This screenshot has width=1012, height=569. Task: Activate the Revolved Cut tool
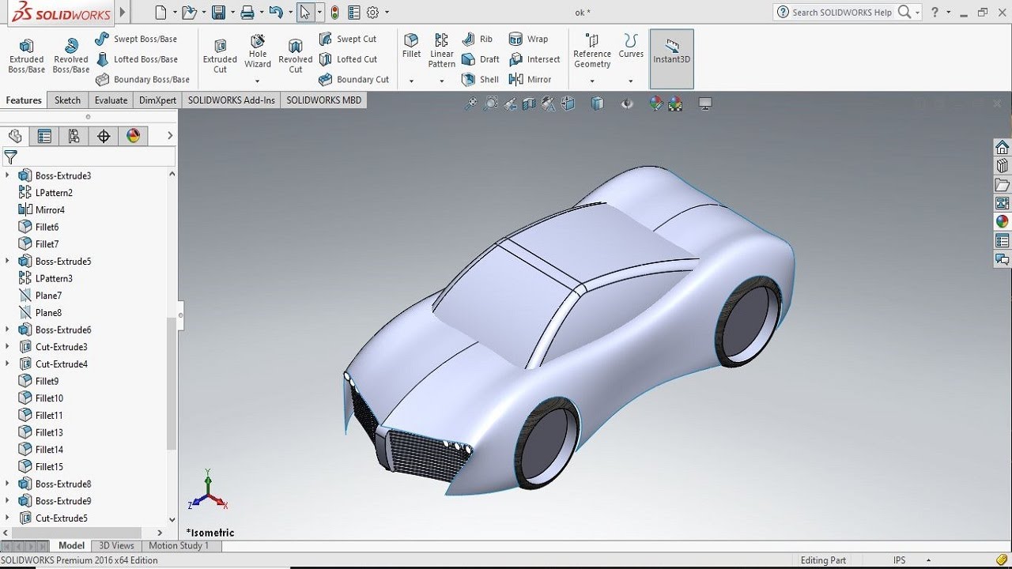(x=296, y=56)
